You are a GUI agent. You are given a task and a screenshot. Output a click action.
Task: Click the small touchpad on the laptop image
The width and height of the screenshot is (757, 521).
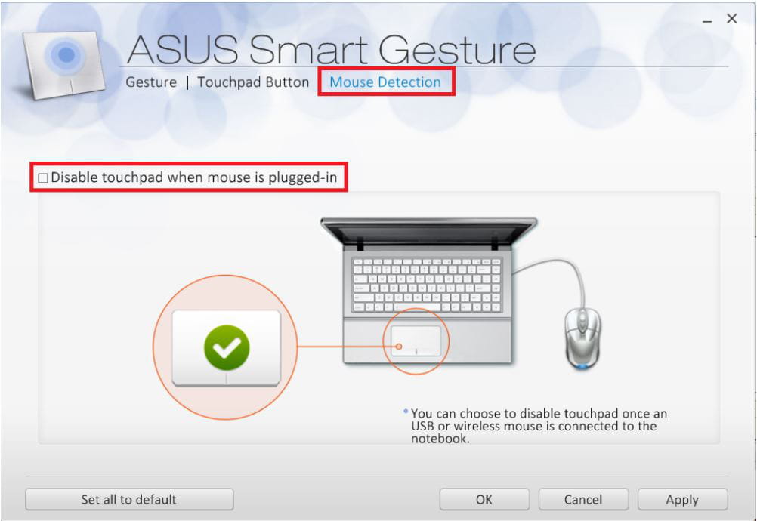coord(416,341)
